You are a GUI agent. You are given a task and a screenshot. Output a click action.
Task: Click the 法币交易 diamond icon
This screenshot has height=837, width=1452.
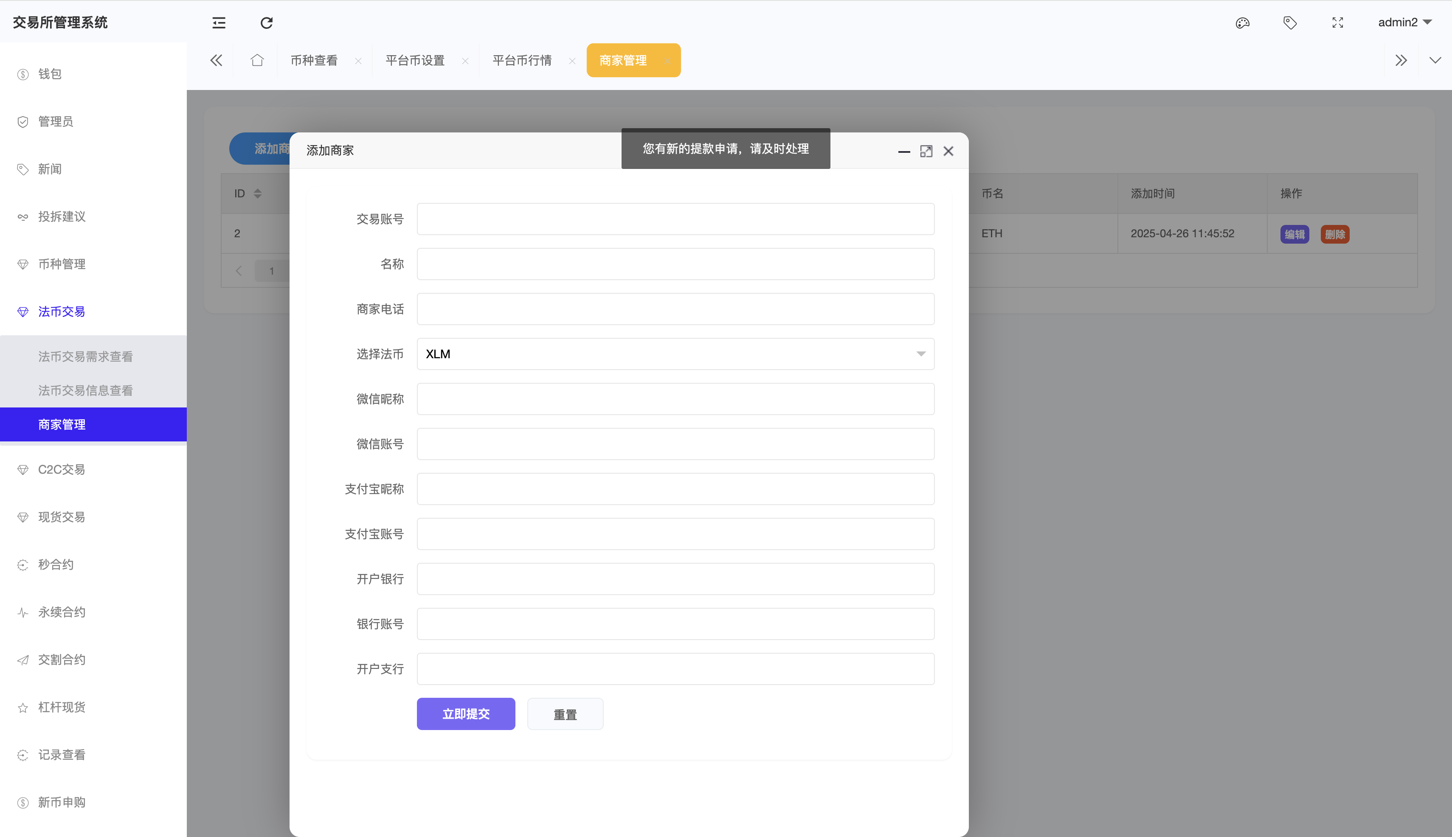coord(23,312)
